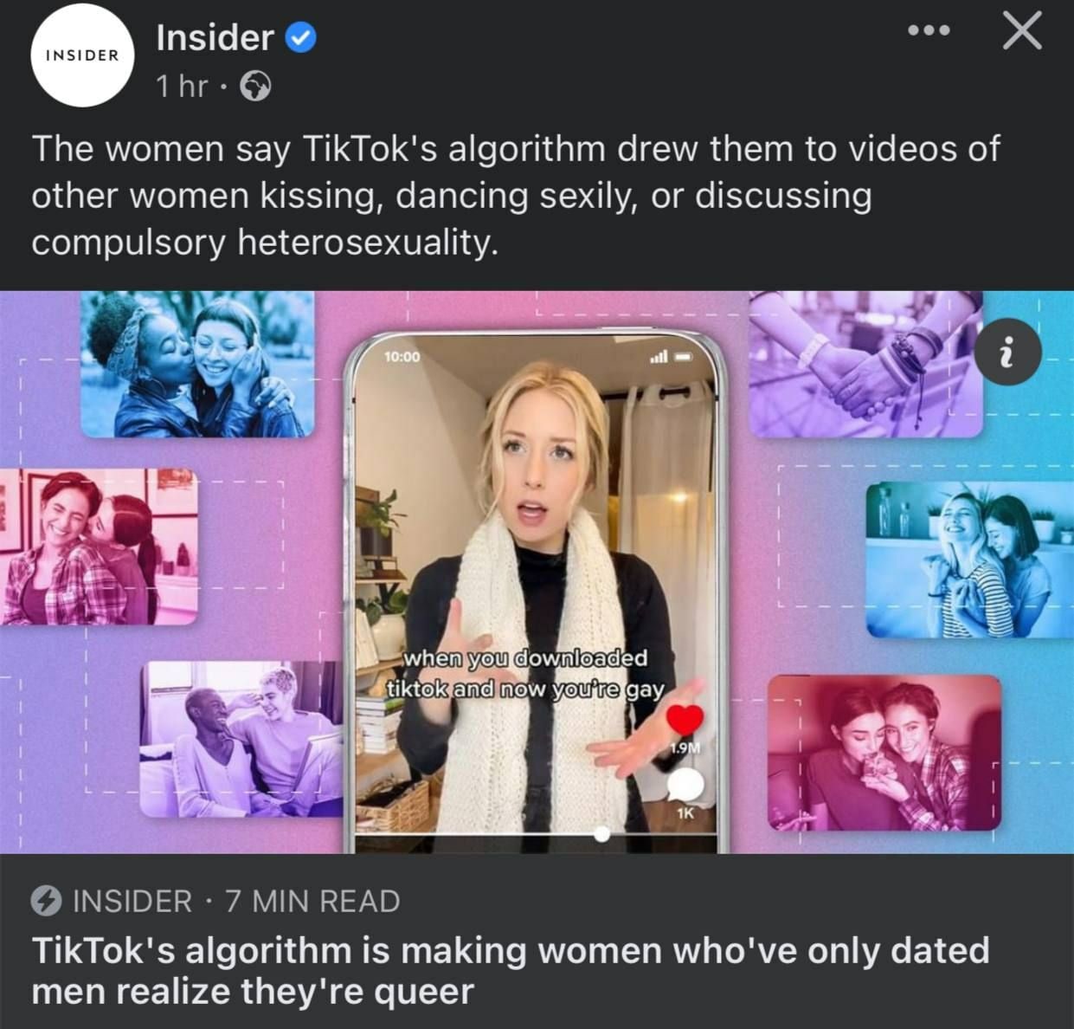Screen dimensions: 1074x1029
Task: Click the center phone TikTok video image
Action: (536, 592)
